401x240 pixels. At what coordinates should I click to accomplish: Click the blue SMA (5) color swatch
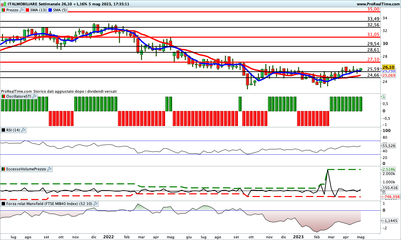50,10
